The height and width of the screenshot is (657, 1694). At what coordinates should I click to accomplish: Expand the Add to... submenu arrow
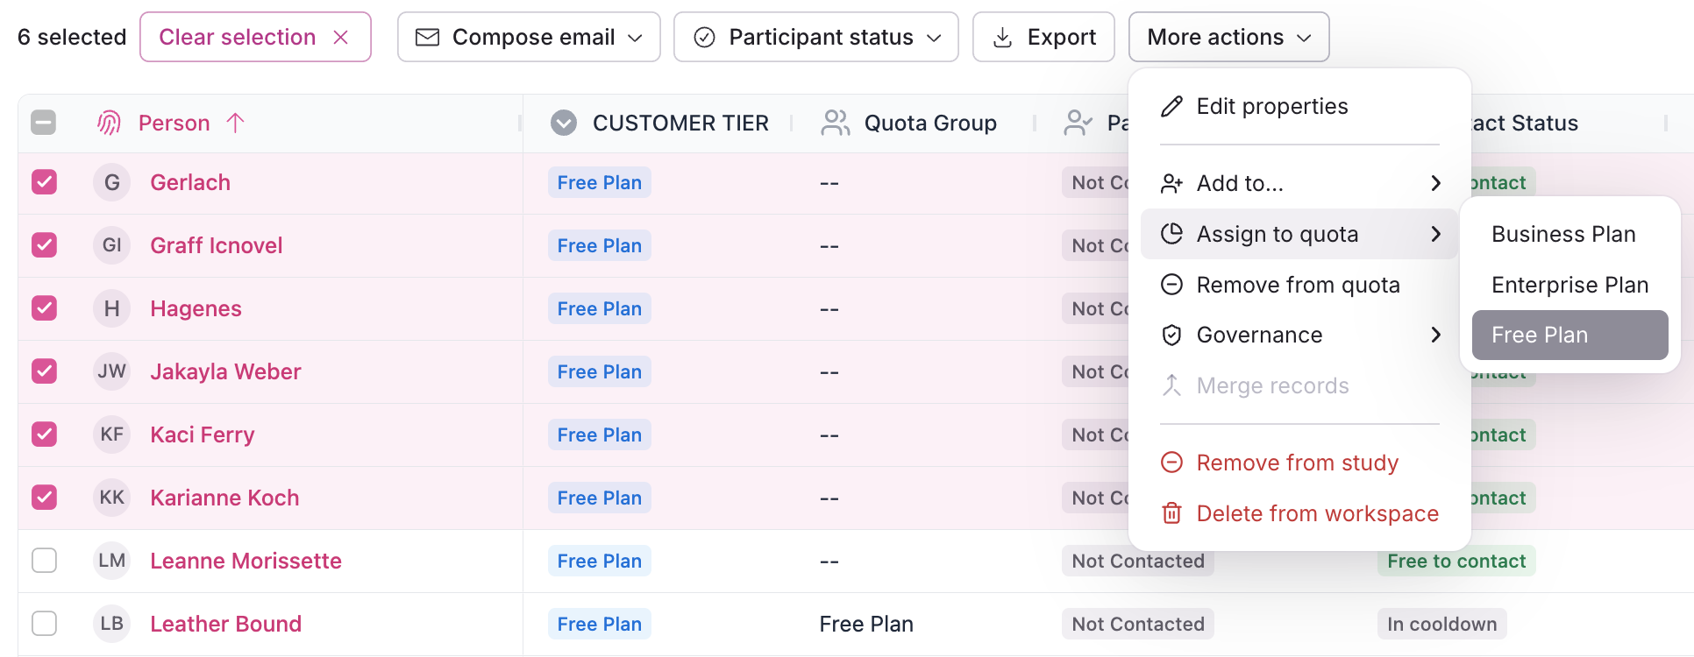point(1435,183)
